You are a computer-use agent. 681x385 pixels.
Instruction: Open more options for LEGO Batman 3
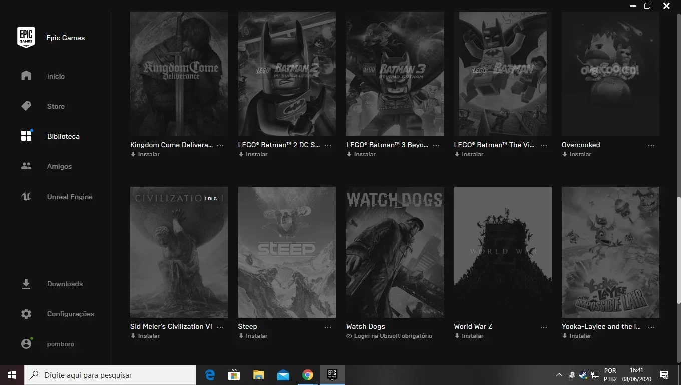436,145
